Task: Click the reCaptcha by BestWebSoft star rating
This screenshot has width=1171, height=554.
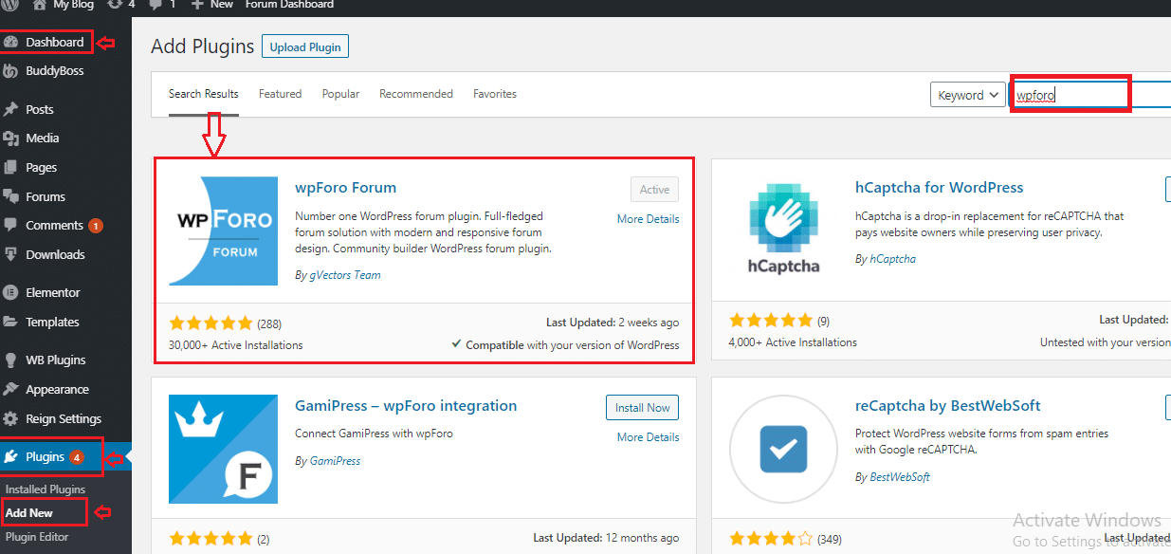Action: point(770,539)
